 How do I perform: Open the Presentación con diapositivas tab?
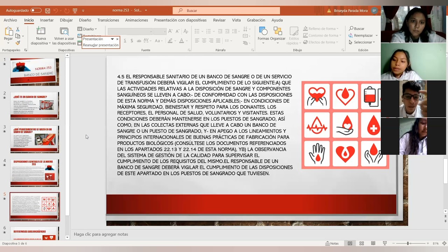(x=180, y=20)
